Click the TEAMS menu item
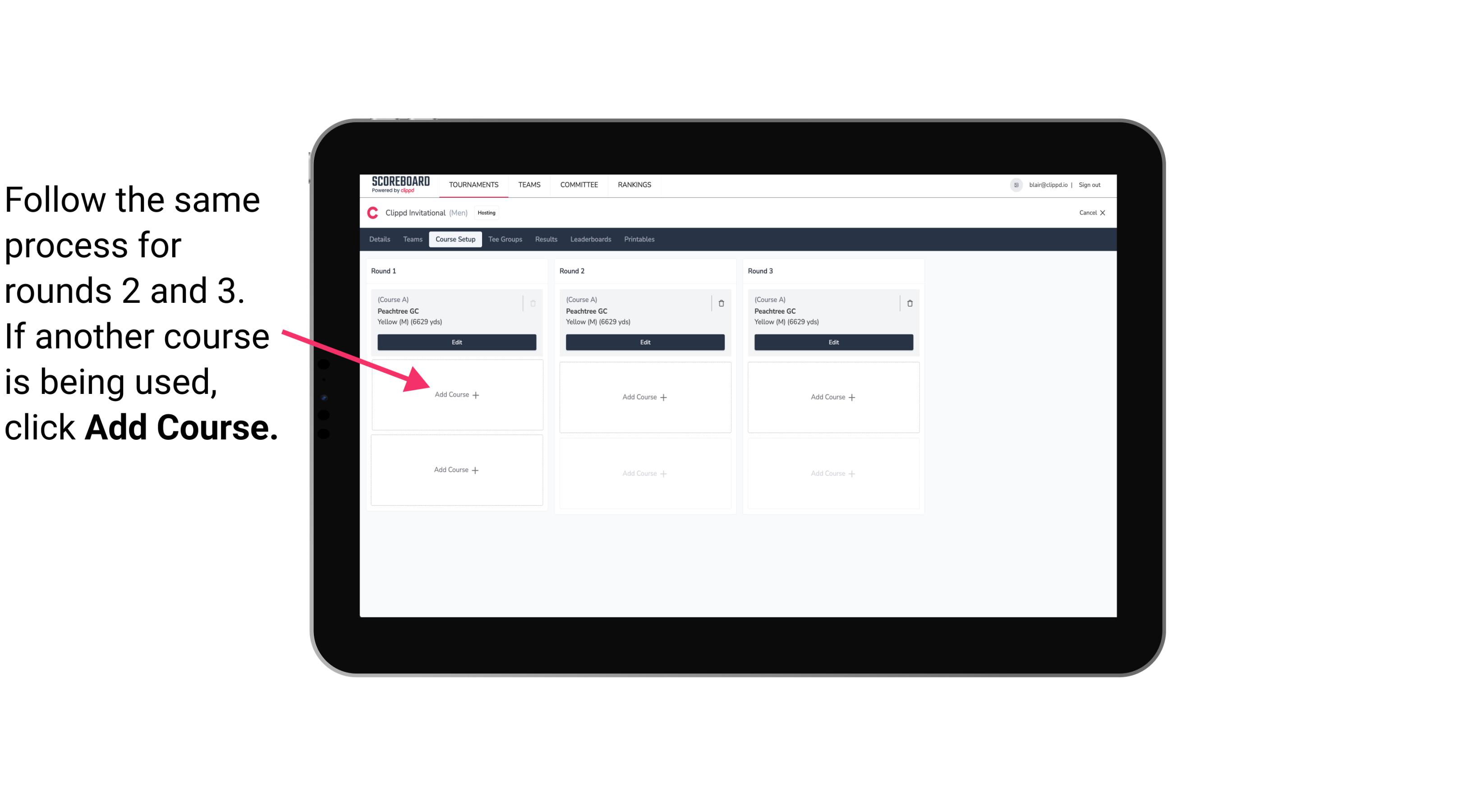This screenshot has height=791, width=1471. coord(529,184)
